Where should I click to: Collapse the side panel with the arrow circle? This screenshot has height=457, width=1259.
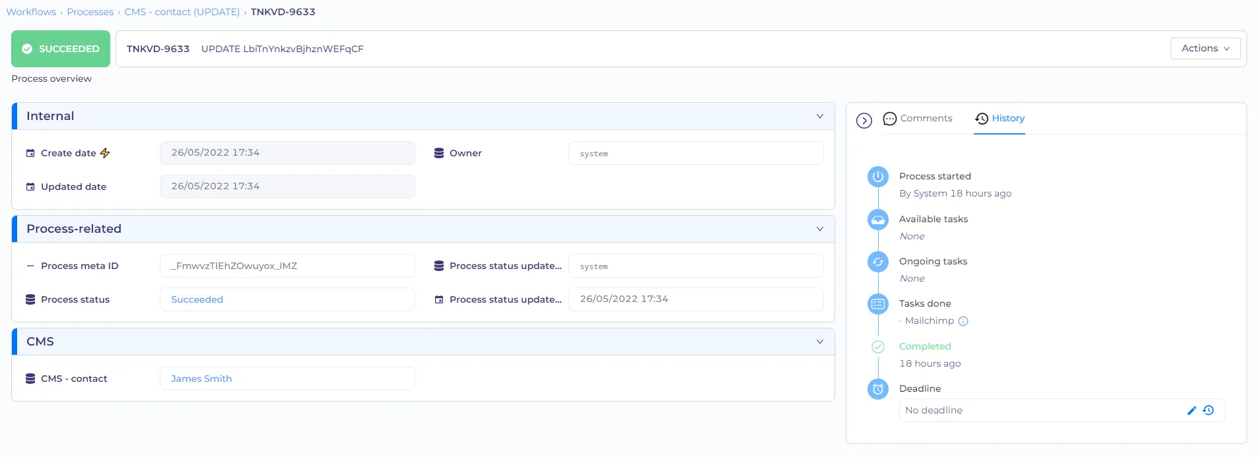pos(864,121)
